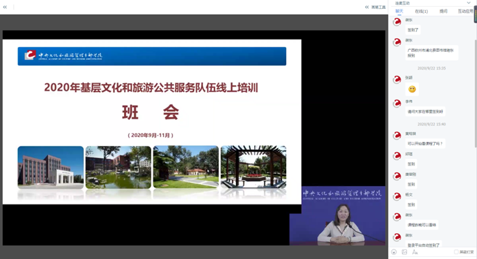Switch to the 在线(1) tab
Screen dimensions: 477x259
(x=421, y=12)
